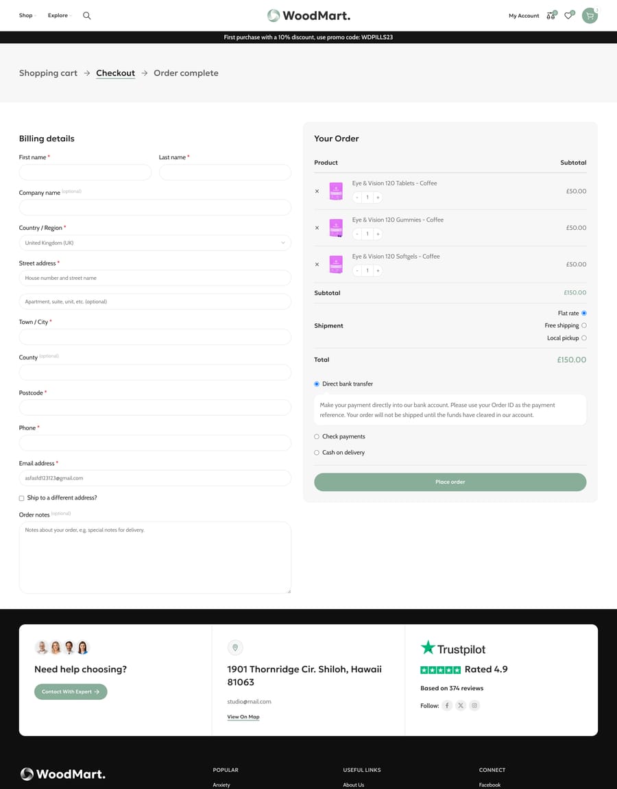The width and height of the screenshot is (617, 789).
Task: Increase quantity of 120 Tablets product
Action: (378, 198)
